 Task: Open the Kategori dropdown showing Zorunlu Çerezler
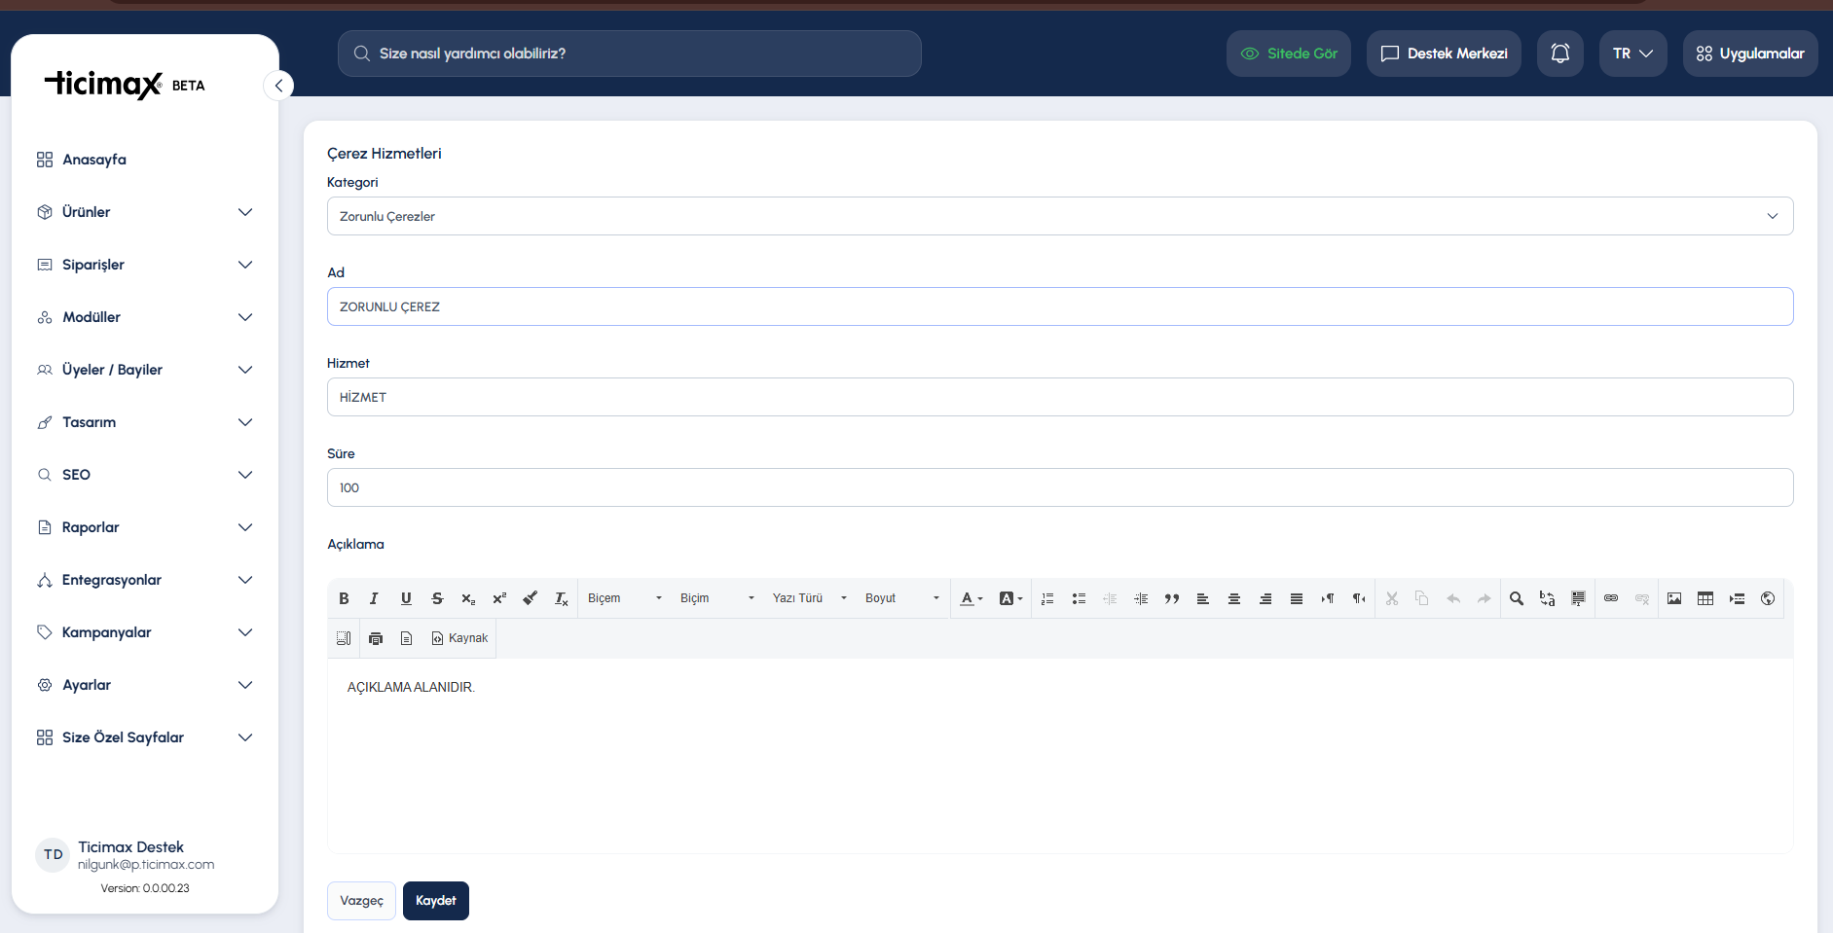click(1060, 216)
